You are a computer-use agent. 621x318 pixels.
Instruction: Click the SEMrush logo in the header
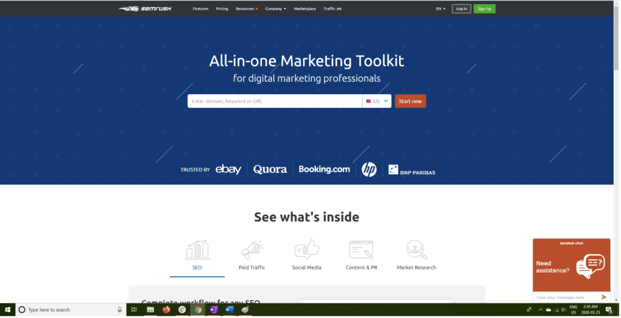coord(145,8)
